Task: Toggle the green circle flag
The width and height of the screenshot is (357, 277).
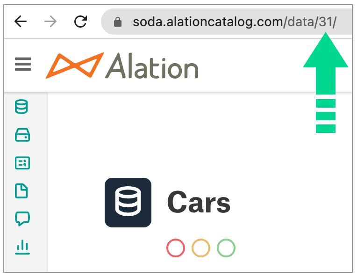Action: point(226,248)
